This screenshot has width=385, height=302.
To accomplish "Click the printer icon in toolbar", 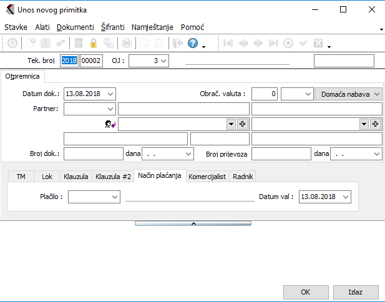I will pos(126,43).
